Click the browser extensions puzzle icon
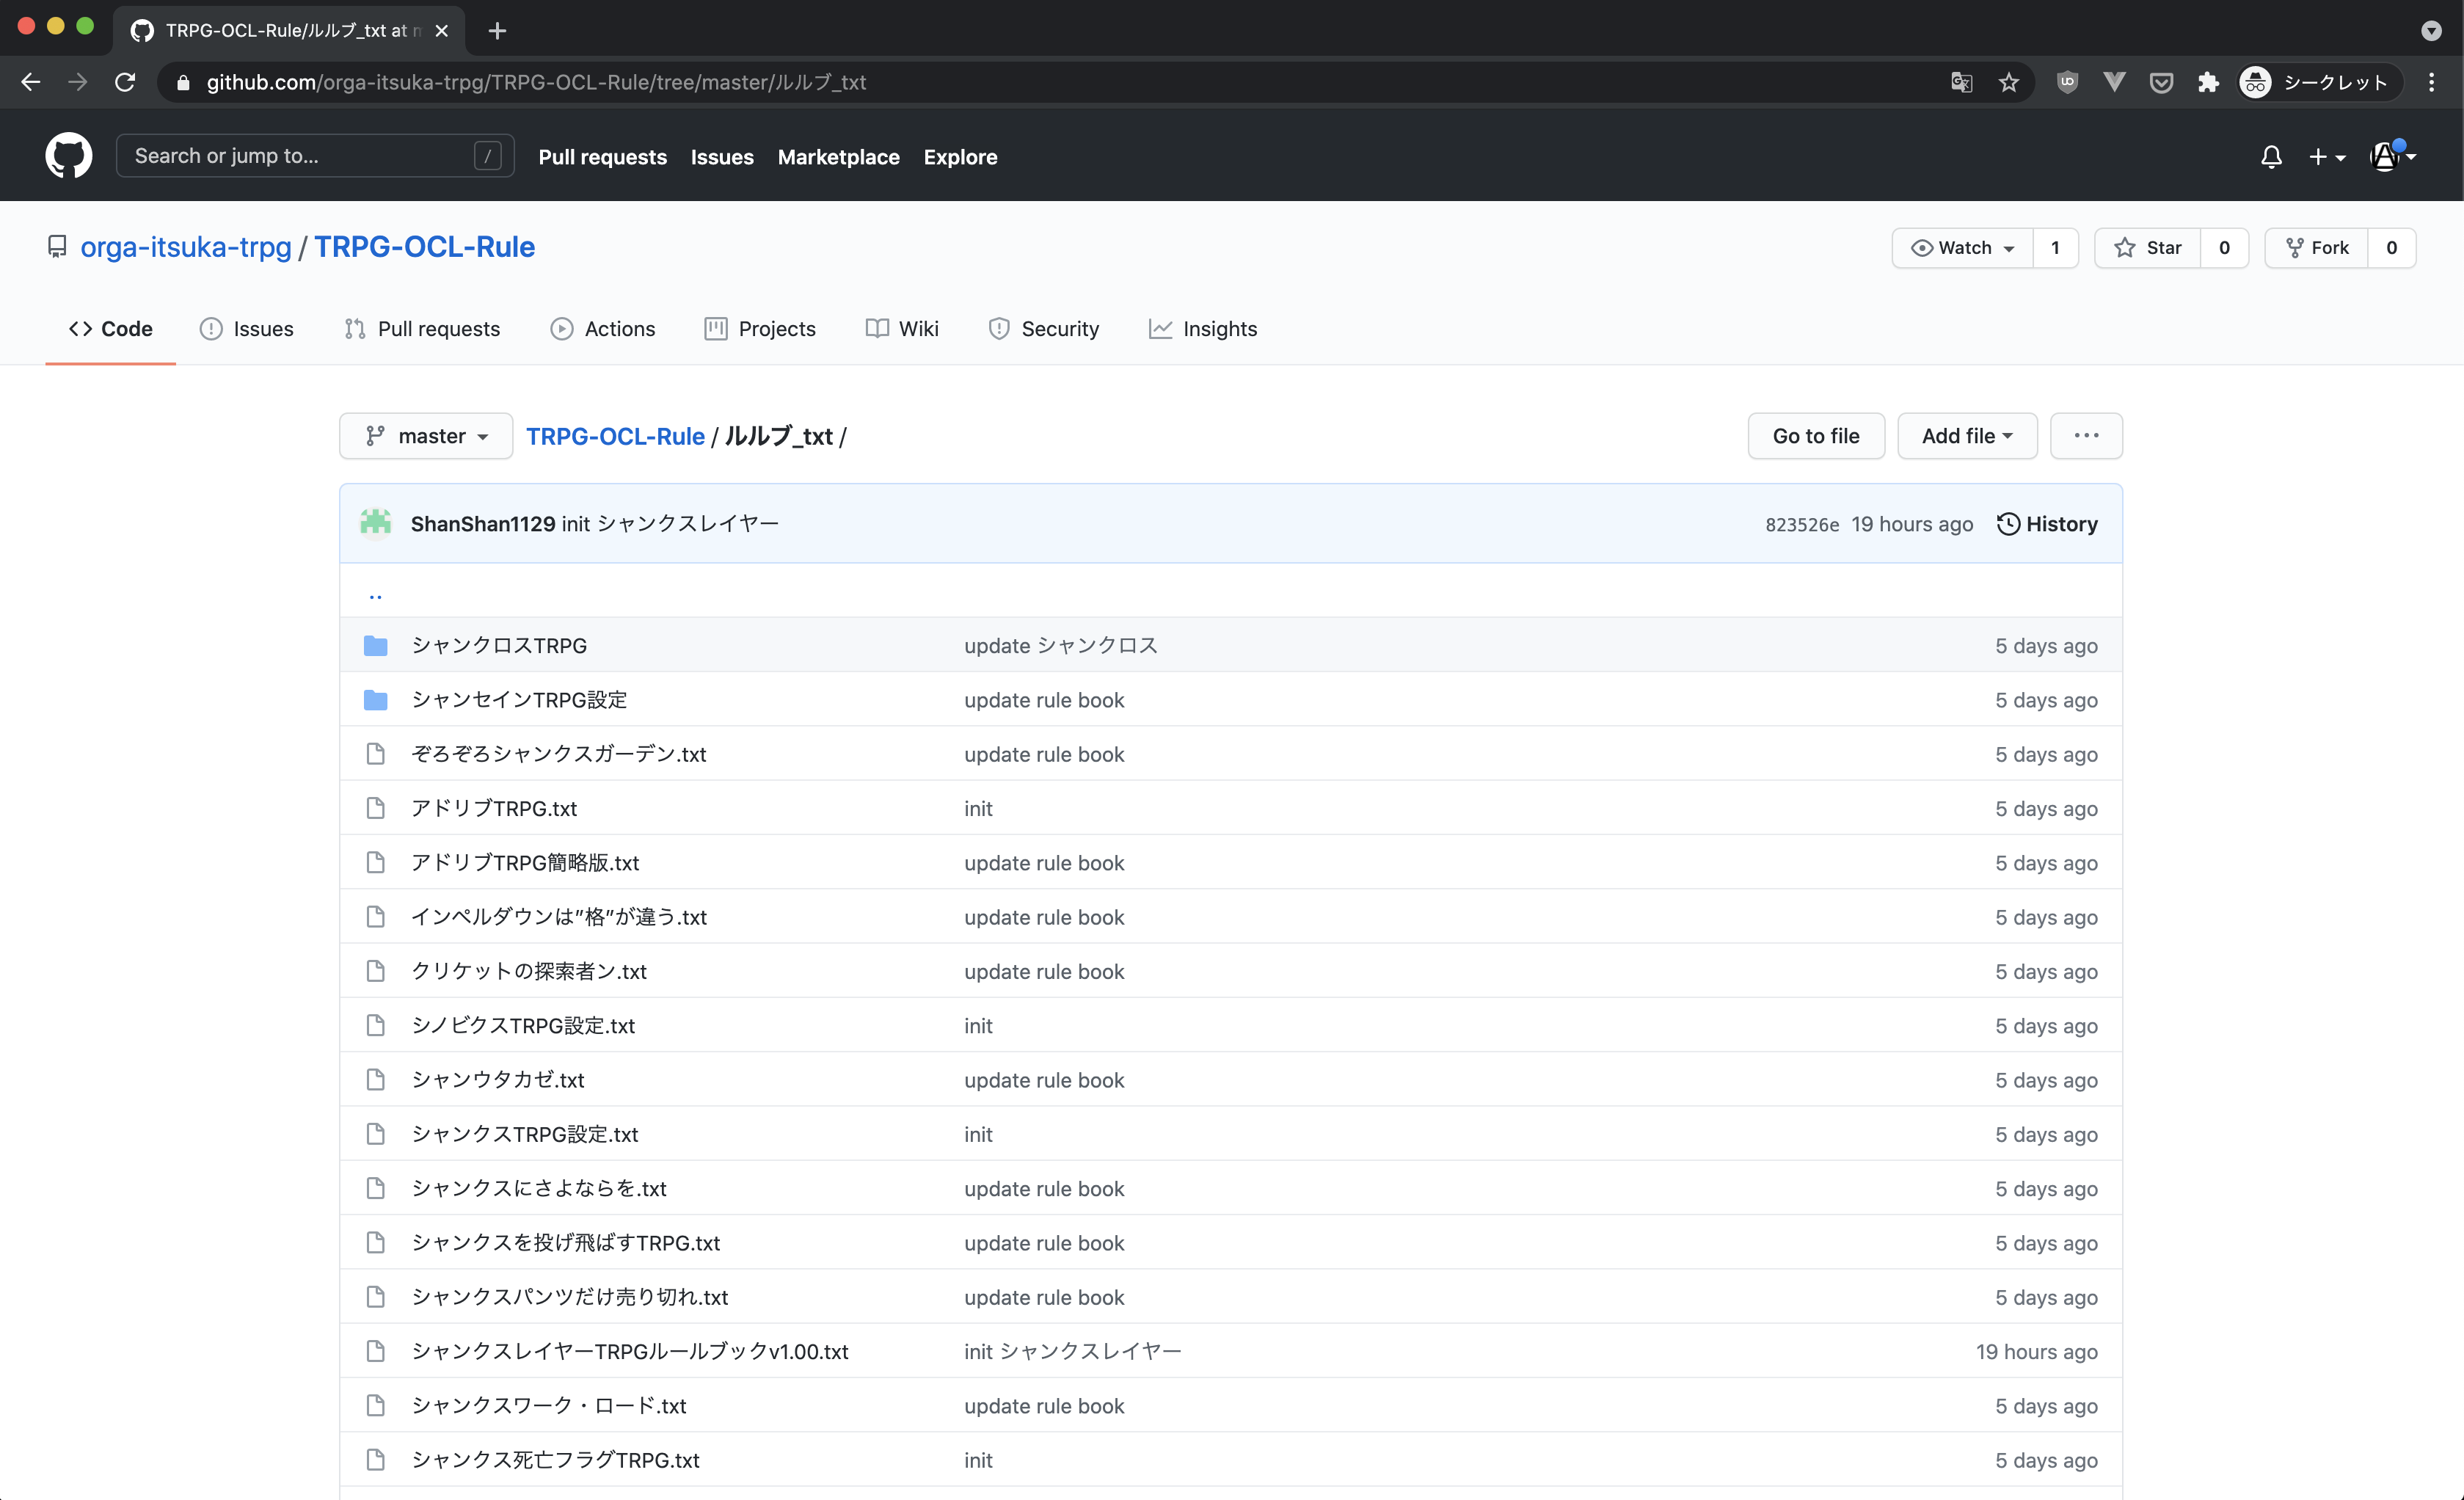 click(2208, 82)
